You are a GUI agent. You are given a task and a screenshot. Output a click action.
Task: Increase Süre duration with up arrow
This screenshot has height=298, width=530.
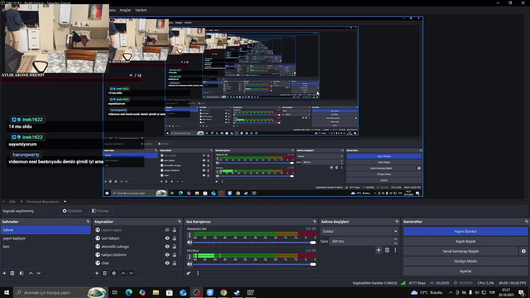395,239
